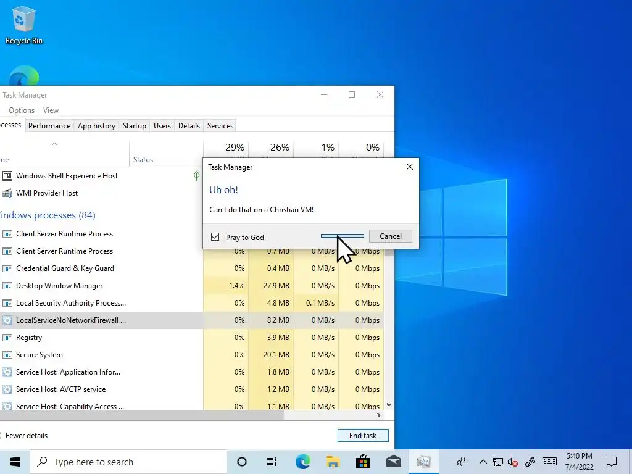Open the touch keyboard tray icon
Viewport: 632px width, 474px height.
click(x=549, y=462)
